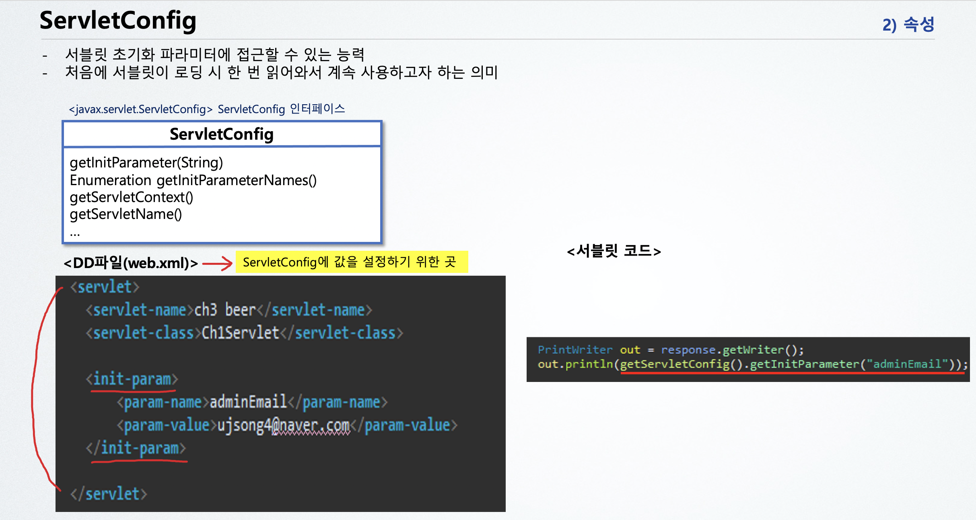The image size is (976, 520).
Task: Click the <서블릿 코드> heading
Action: [614, 251]
